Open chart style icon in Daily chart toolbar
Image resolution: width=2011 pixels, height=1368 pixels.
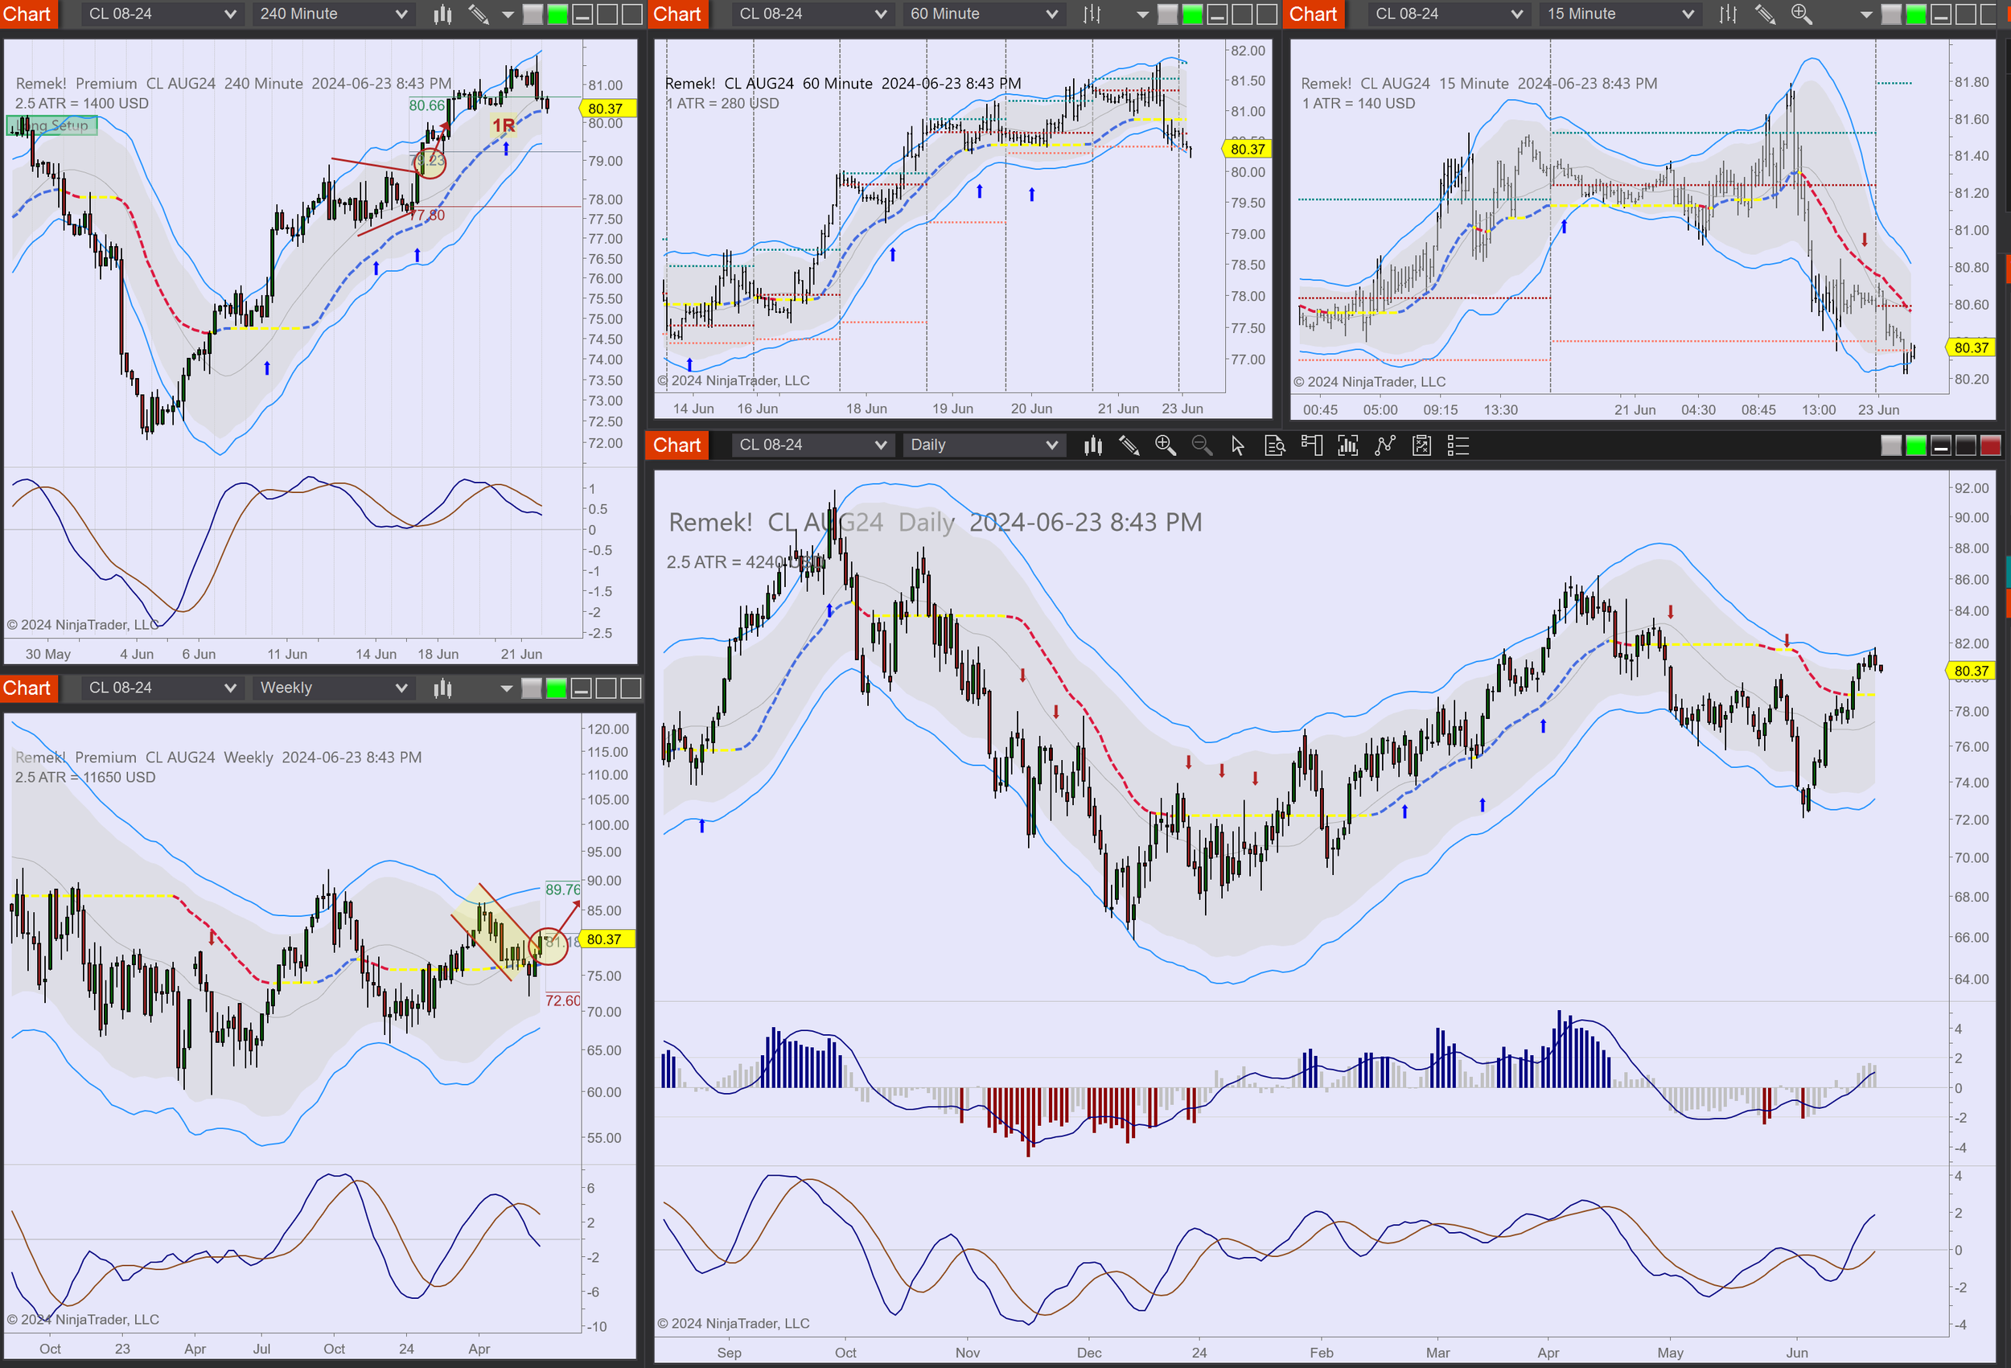(1093, 445)
